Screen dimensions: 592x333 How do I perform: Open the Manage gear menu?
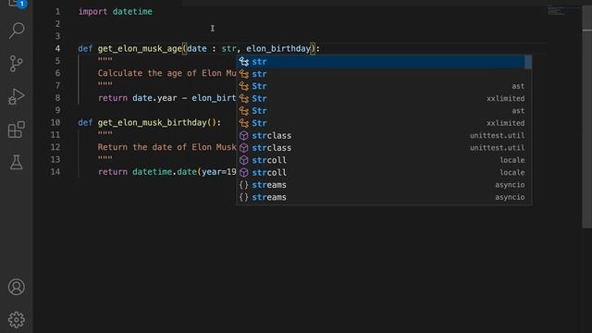pyautogui.click(x=17, y=320)
